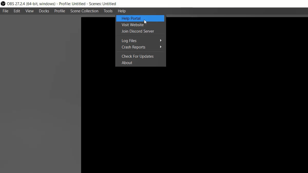The image size is (308, 173).
Task: Select Join Discord Server
Action: click(140, 31)
